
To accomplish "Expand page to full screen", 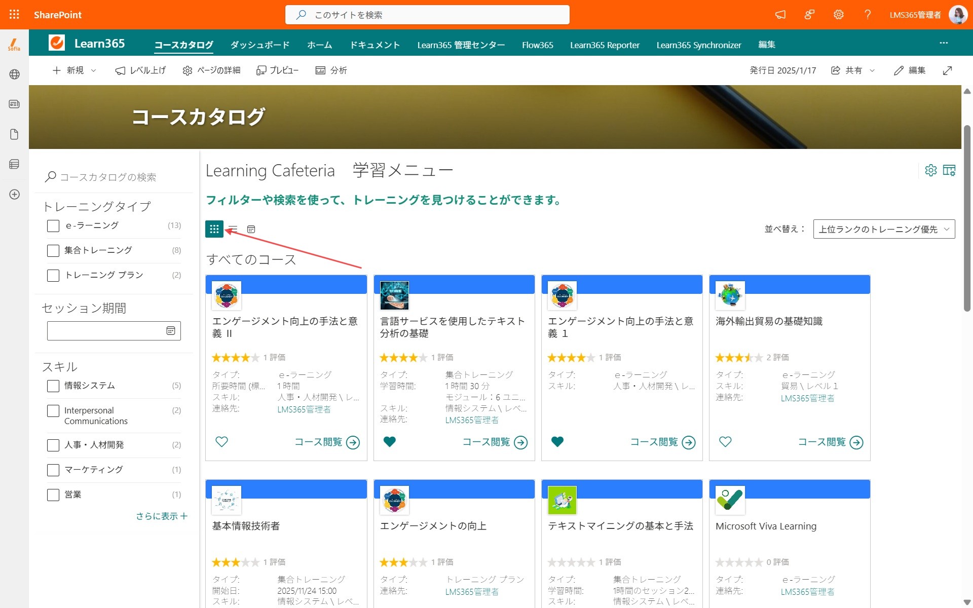I will click(947, 70).
